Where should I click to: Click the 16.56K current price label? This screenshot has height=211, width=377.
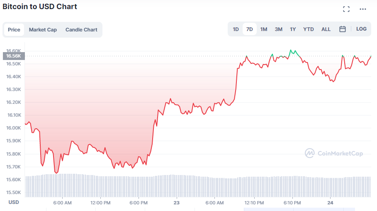click(14, 56)
